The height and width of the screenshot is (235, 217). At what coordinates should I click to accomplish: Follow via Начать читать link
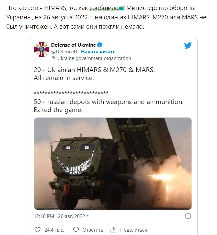(x=98, y=52)
